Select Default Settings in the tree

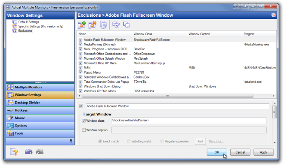click(x=29, y=22)
